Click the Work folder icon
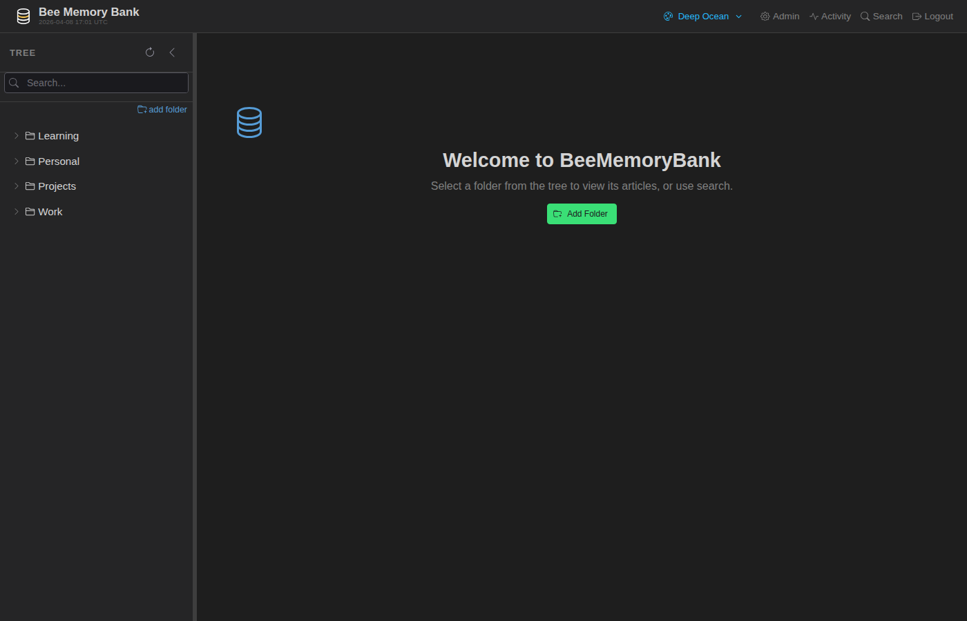Screen dimensions: 967x621 pos(30,212)
